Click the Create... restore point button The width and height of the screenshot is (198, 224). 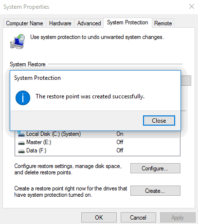(155, 191)
